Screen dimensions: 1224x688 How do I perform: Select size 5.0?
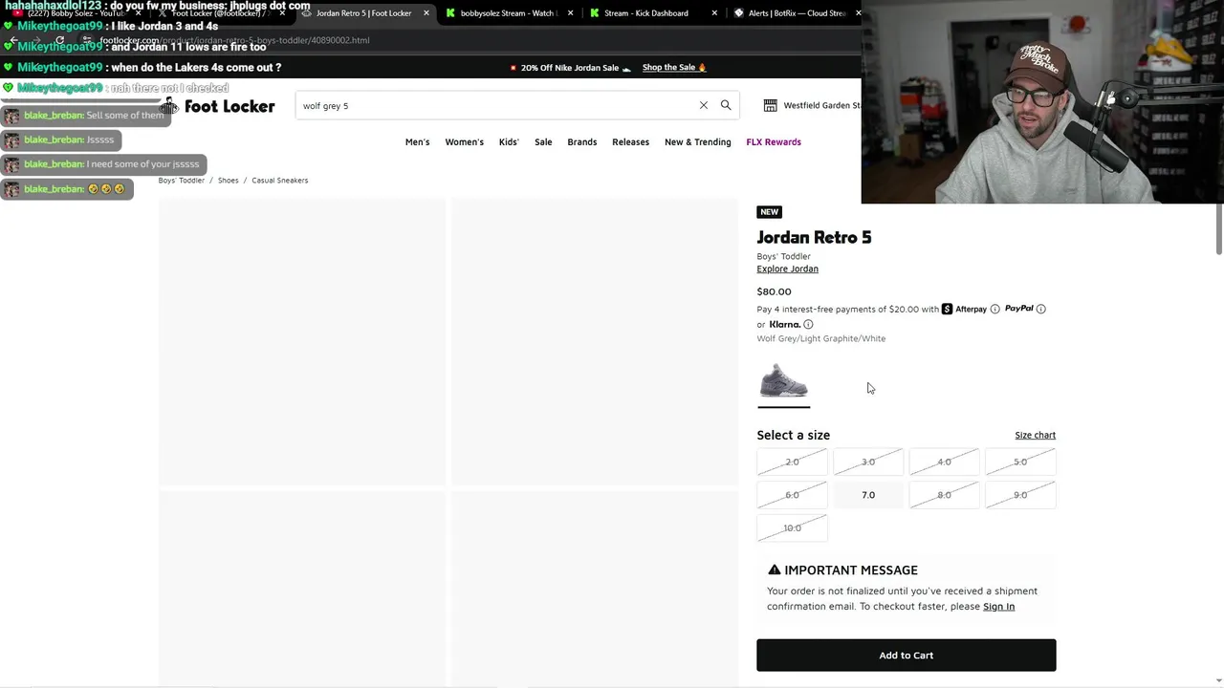[x=1020, y=462]
